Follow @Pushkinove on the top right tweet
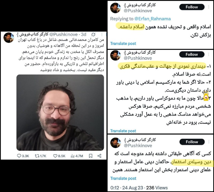Viewport: 214px width, 192px height. [192, 7]
